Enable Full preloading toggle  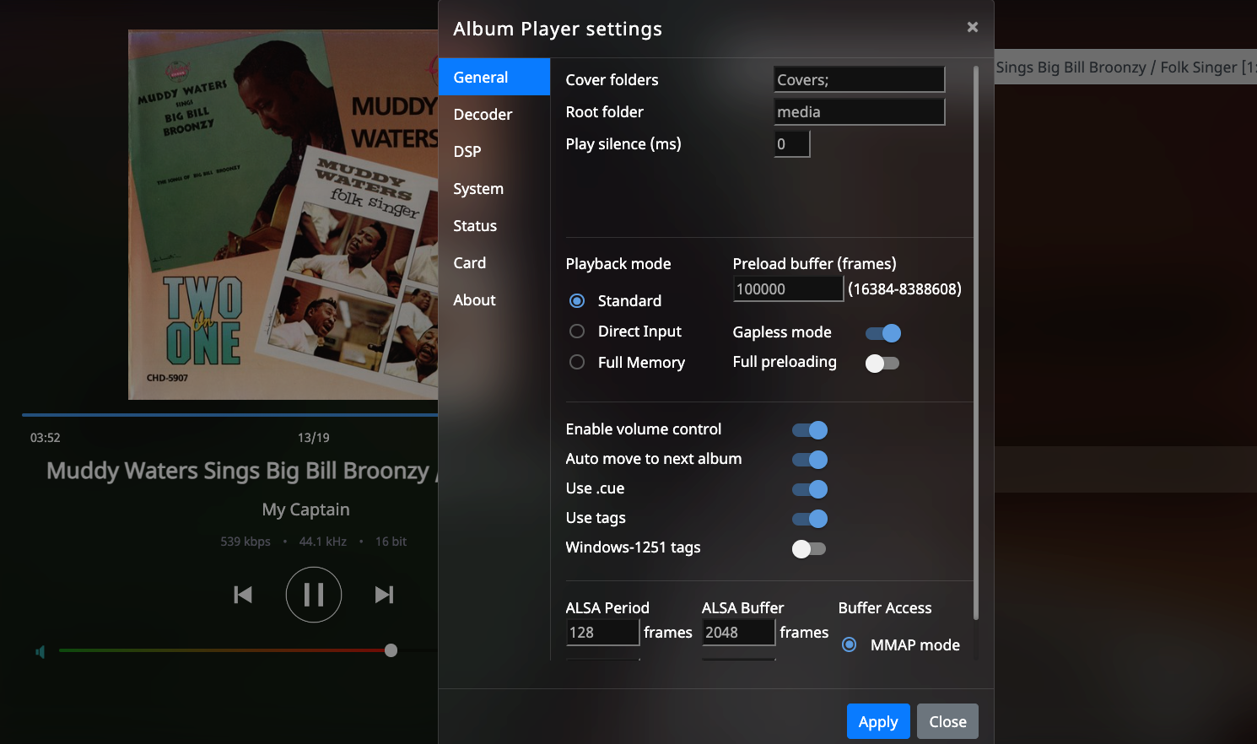point(883,363)
